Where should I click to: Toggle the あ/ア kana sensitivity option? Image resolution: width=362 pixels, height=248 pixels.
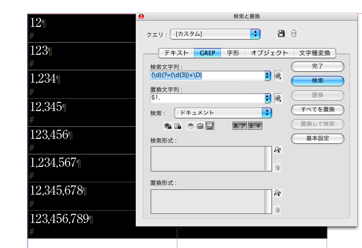click(239, 126)
